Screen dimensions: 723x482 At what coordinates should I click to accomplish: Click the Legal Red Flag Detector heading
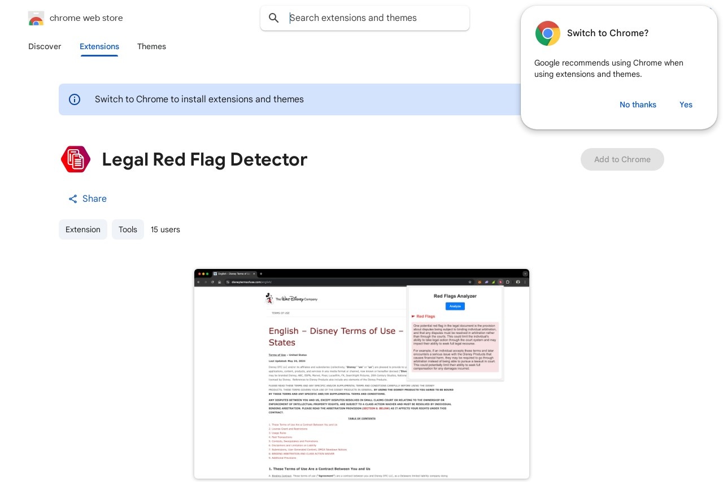pos(204,159)
